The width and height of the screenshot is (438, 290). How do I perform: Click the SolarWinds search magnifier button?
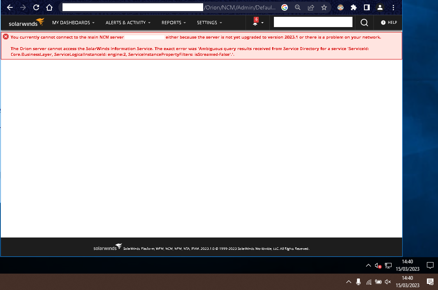coord(364,23)
